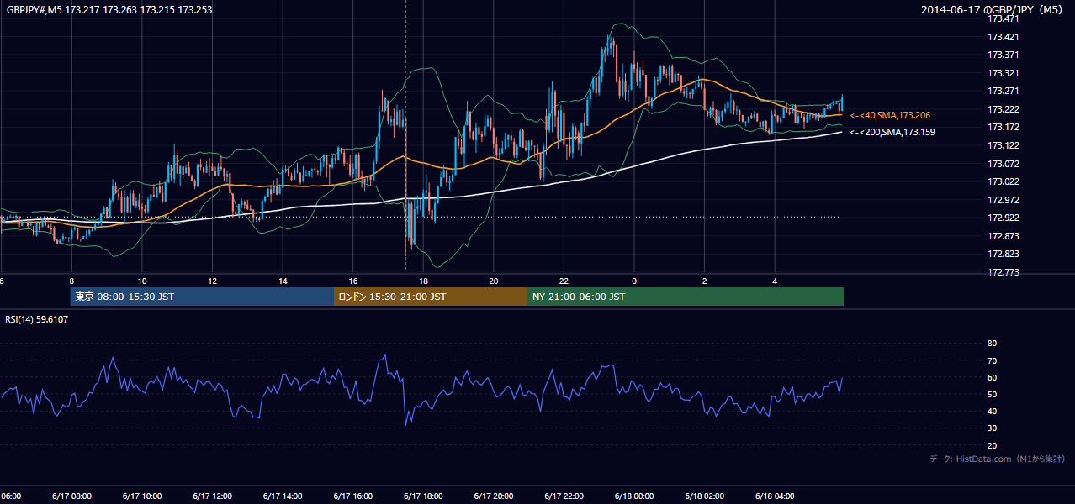Click hour label 4 on chart axis

pyautogui.click(x=775, y=281)
